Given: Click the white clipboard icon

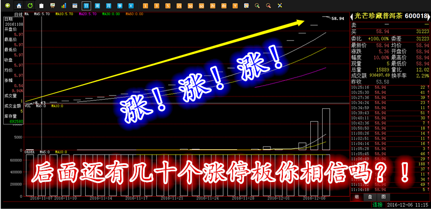Looking at the screenshot, I should point(41,5).
